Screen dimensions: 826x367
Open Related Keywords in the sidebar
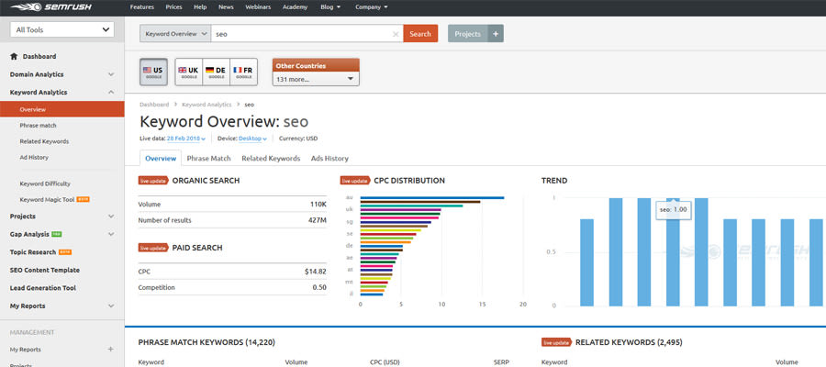point(44,141)
